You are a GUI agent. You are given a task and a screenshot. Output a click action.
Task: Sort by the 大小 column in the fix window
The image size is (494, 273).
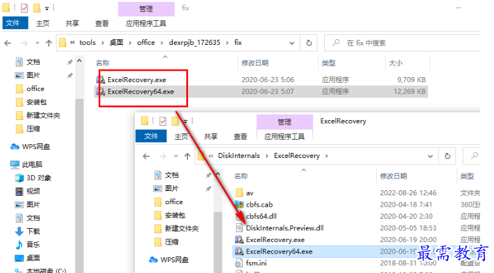396,63
